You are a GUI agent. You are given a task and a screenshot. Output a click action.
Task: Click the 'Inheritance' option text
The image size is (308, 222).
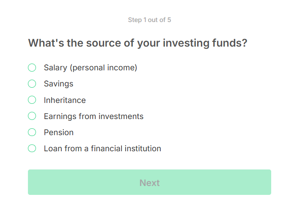pyautogui.click(x=65, y=100)
